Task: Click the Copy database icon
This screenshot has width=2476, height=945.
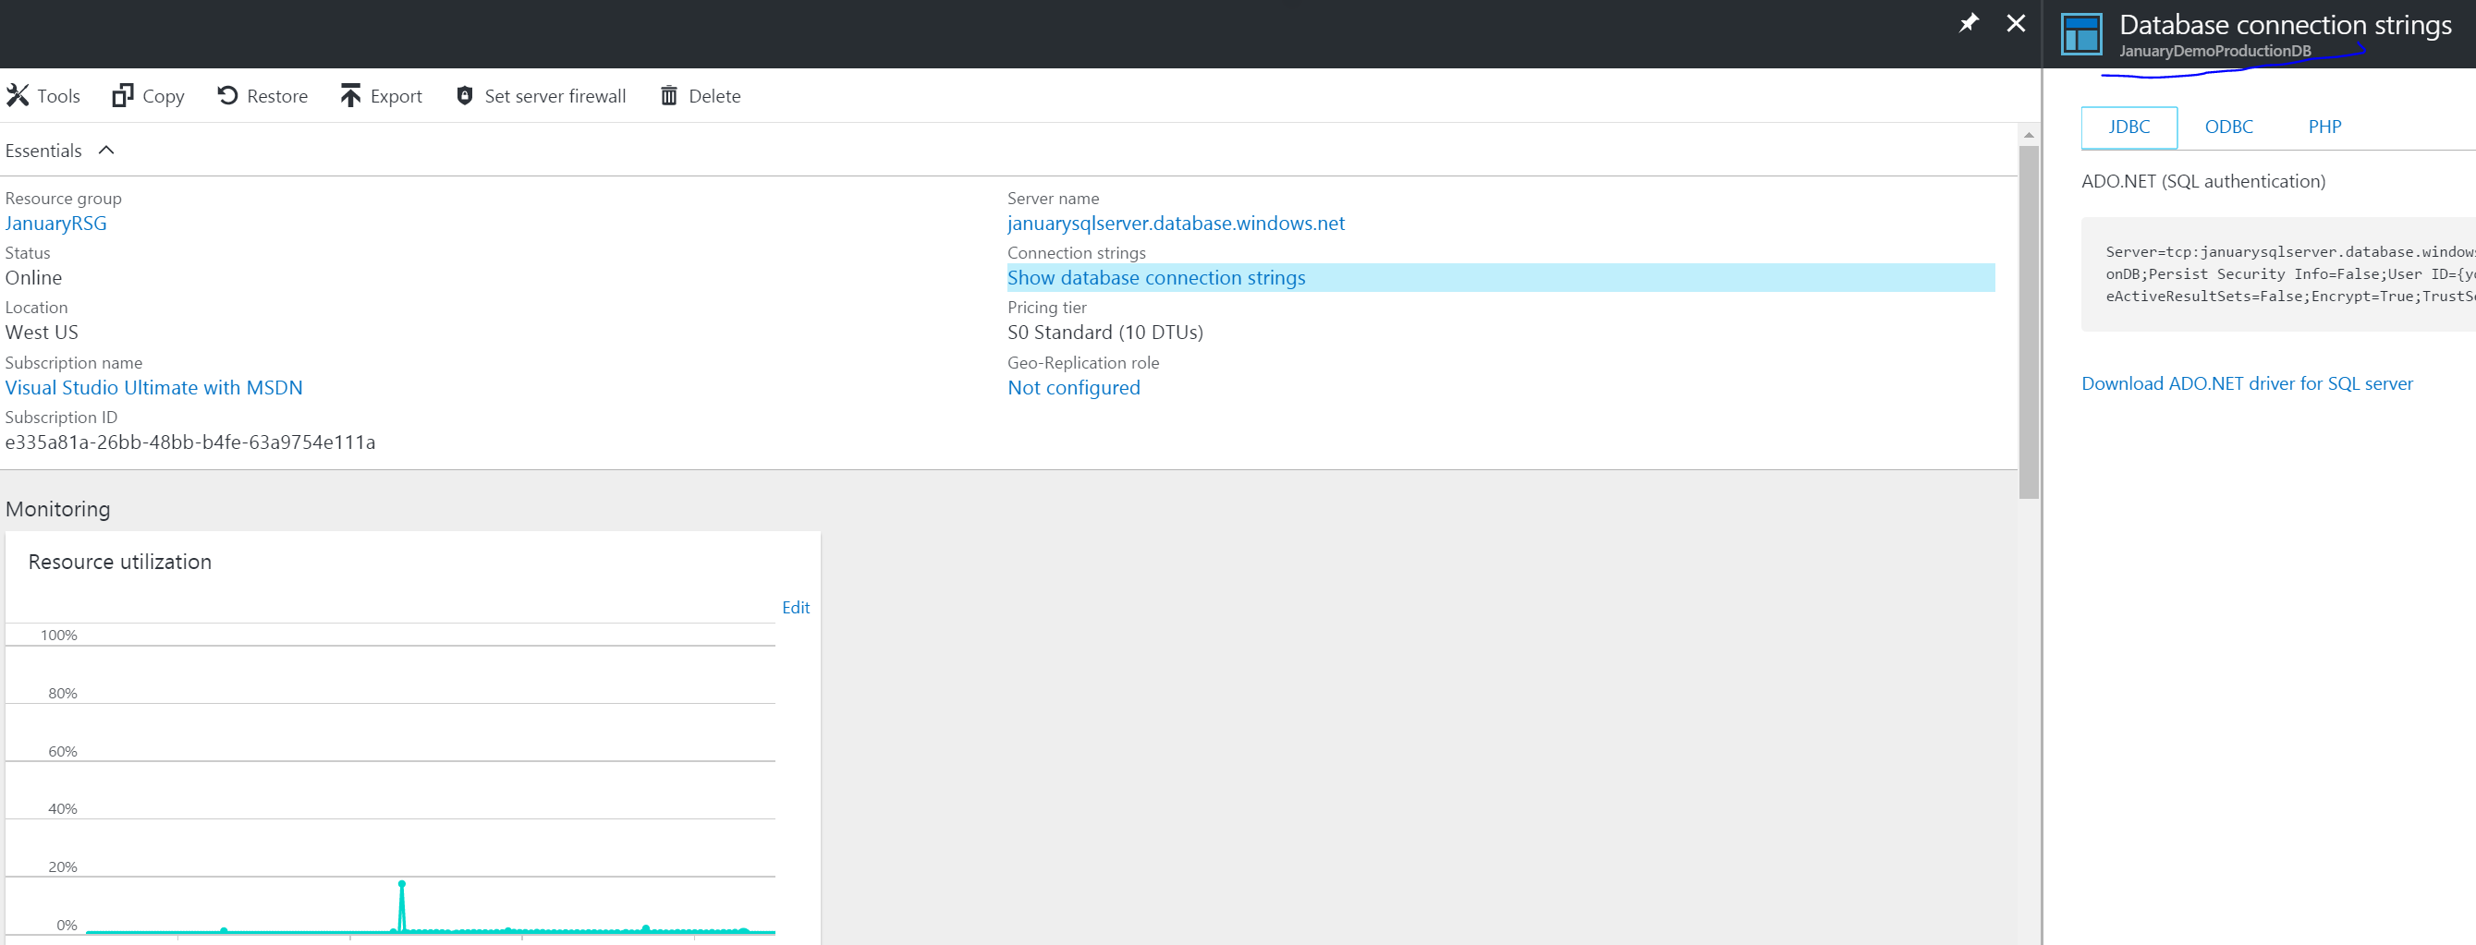Action: pyautogui.click(x=122, y=95)
